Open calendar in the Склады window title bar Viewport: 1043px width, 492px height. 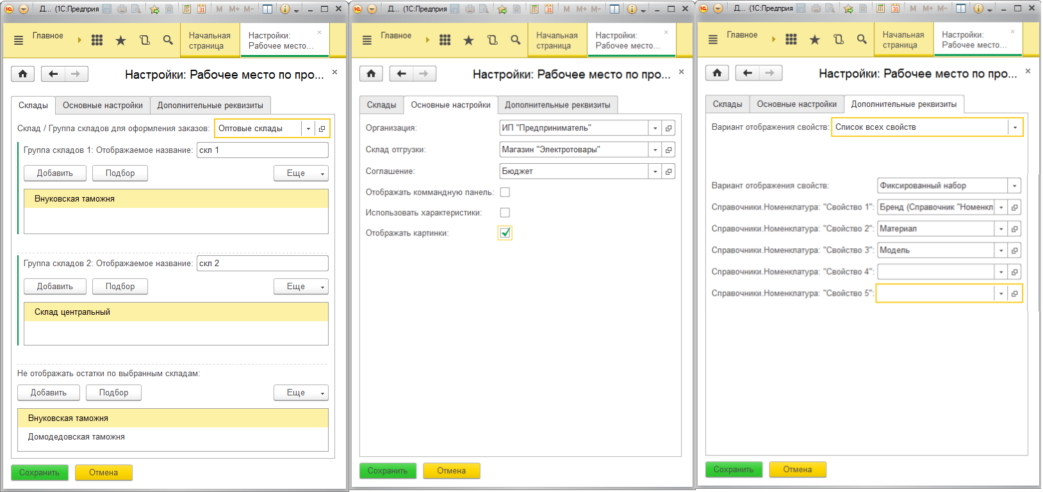pyautogui.click(x=201, y=9)
